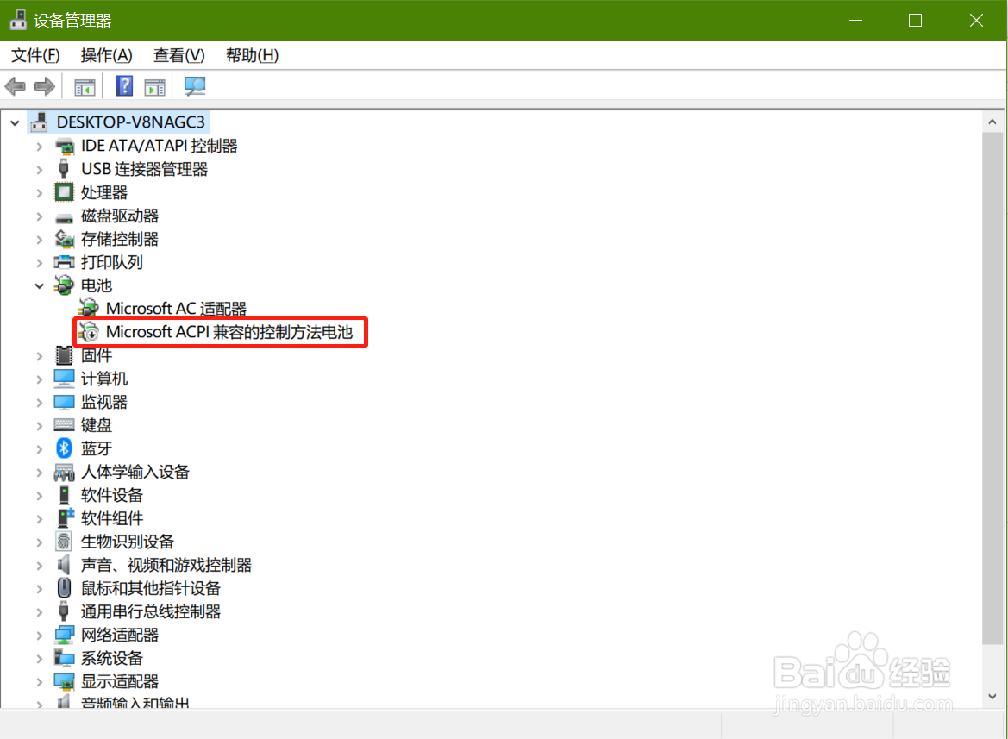Select the 计算机 computer icon
This screenshot has height=739, width=1008.
click(x=65, y=379)
